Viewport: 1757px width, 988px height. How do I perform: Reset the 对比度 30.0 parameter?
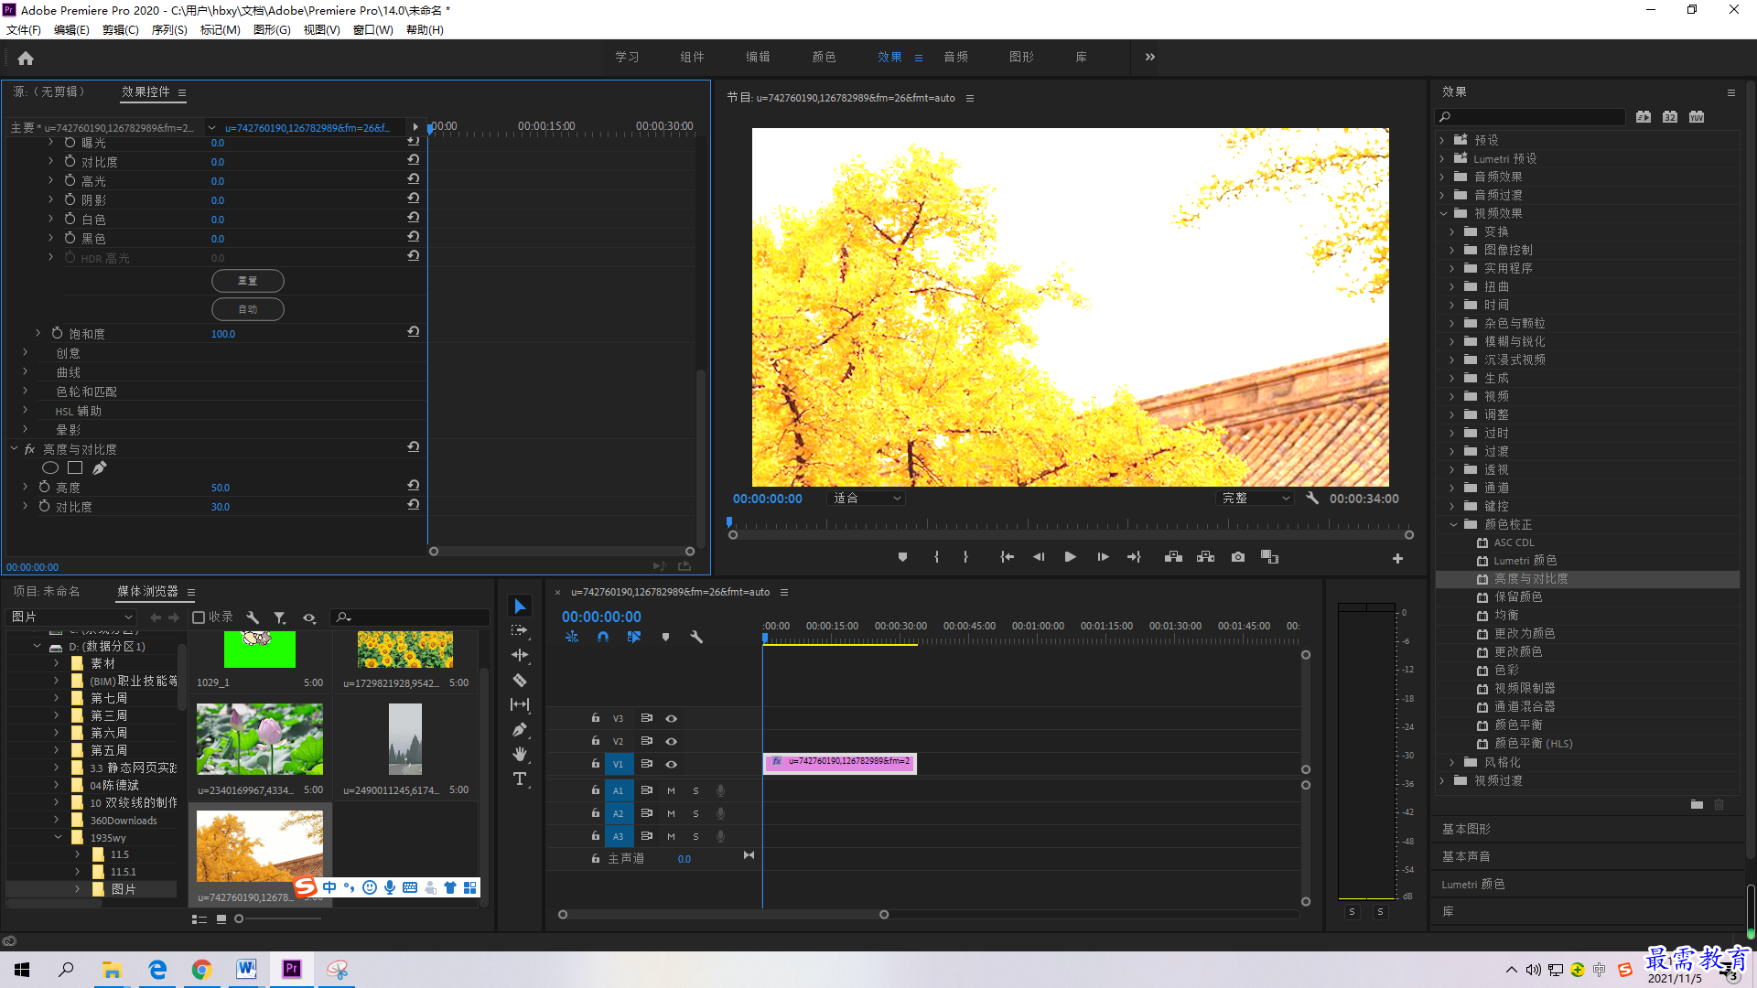pyautogui.click(x=414, y=505)
